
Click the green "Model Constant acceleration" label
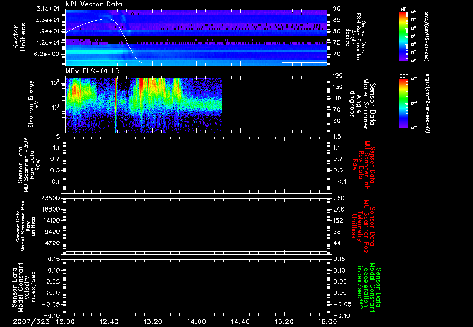point(369,287)
